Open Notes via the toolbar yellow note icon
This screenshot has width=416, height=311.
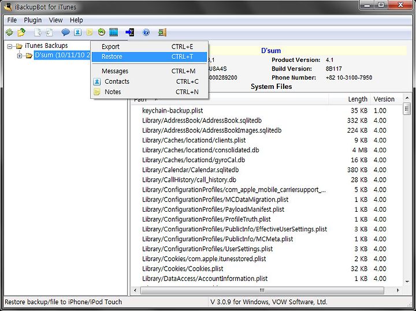tap(90, 32)
